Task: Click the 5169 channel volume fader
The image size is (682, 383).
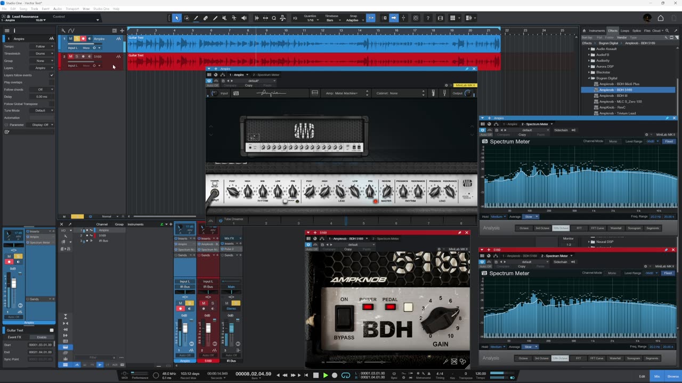Action: point(208,328)
